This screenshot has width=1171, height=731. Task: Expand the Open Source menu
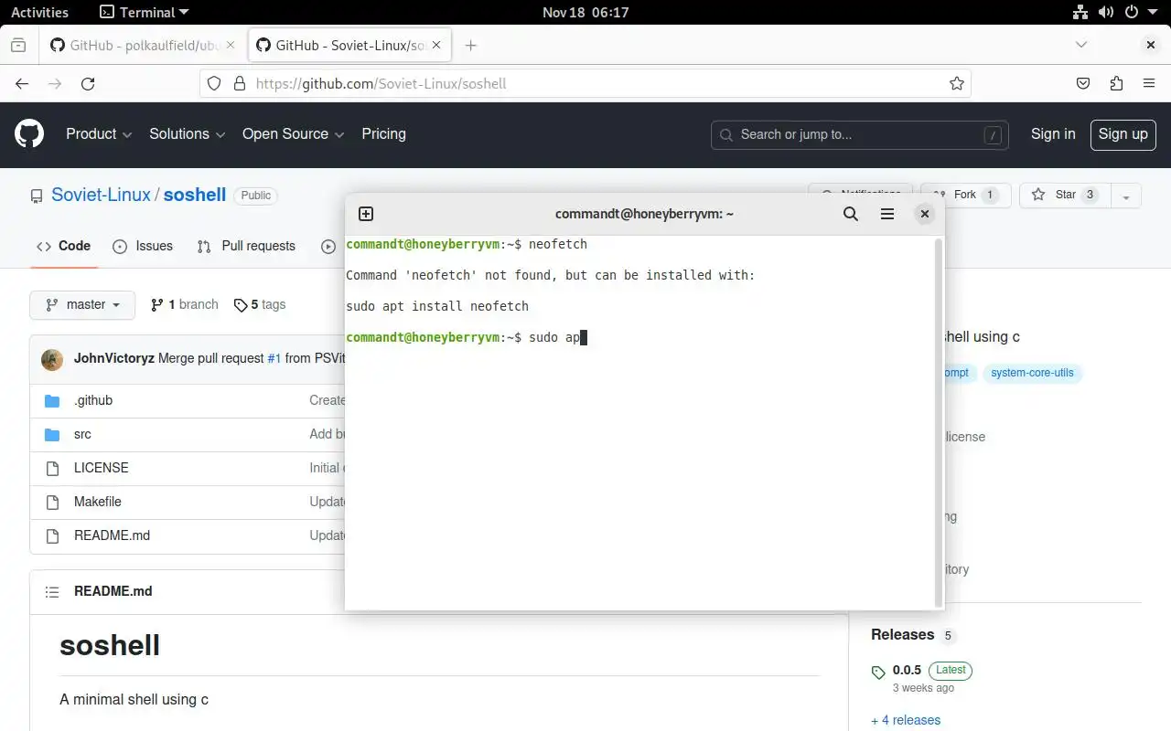tap(293, 133)
